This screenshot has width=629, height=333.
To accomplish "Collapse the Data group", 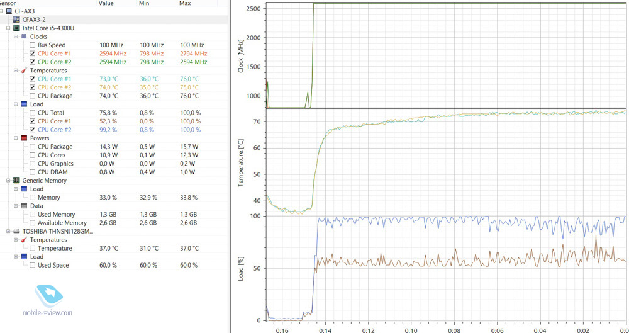I will tap(16, 206).
